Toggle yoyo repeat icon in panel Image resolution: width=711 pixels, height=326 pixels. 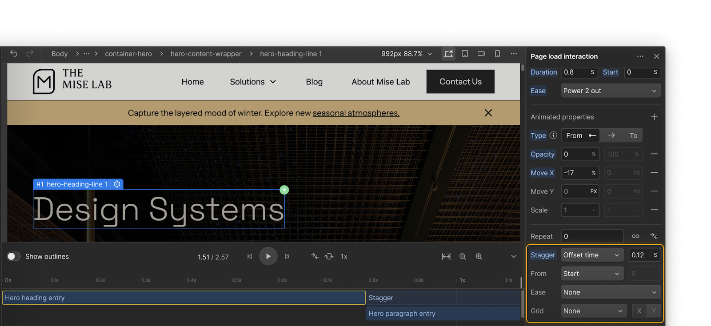[654, 236]
